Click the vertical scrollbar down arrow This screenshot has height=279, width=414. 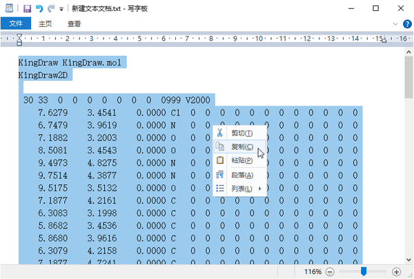[x=408, y=260]
